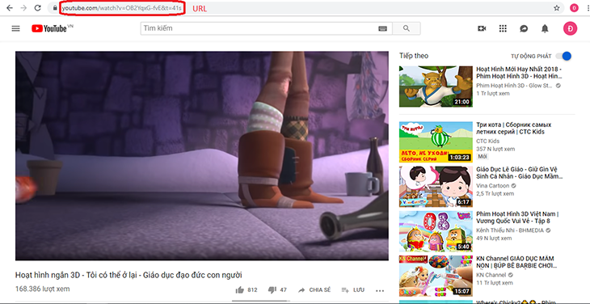Open the CTC Kids channel name
The image size is (590, 304).
pyautogui.click(x=487, y=141)
